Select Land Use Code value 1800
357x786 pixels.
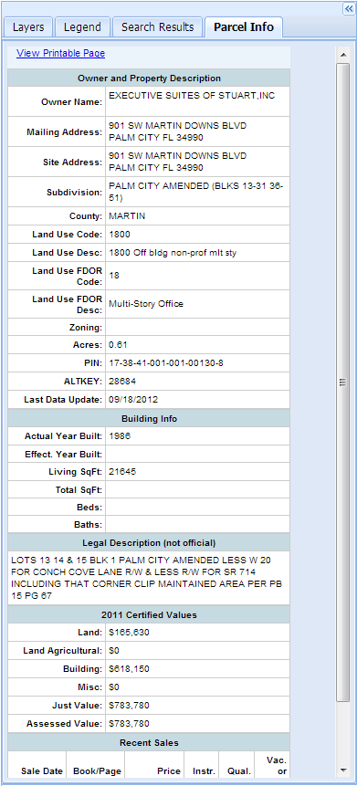[x=119, y=235]
